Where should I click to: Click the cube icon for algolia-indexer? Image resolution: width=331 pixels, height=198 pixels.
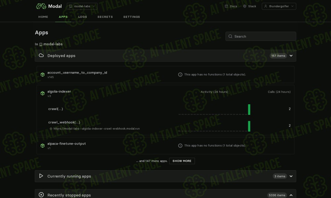tap(42, 93)
